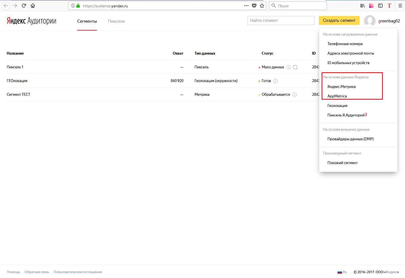The image size is (405, 278).
Task: Click the green padlock security icon
Action: coord(78,6)
